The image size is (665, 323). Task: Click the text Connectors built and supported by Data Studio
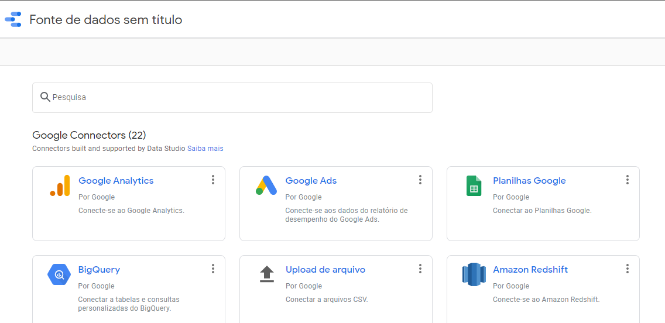108,149
